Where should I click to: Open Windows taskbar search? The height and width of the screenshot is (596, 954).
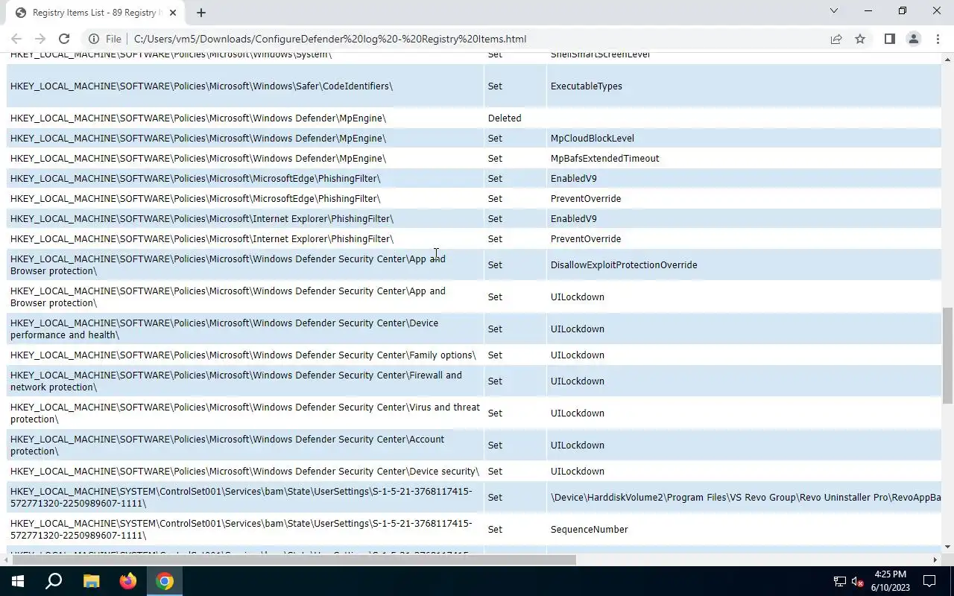point(54,581)
